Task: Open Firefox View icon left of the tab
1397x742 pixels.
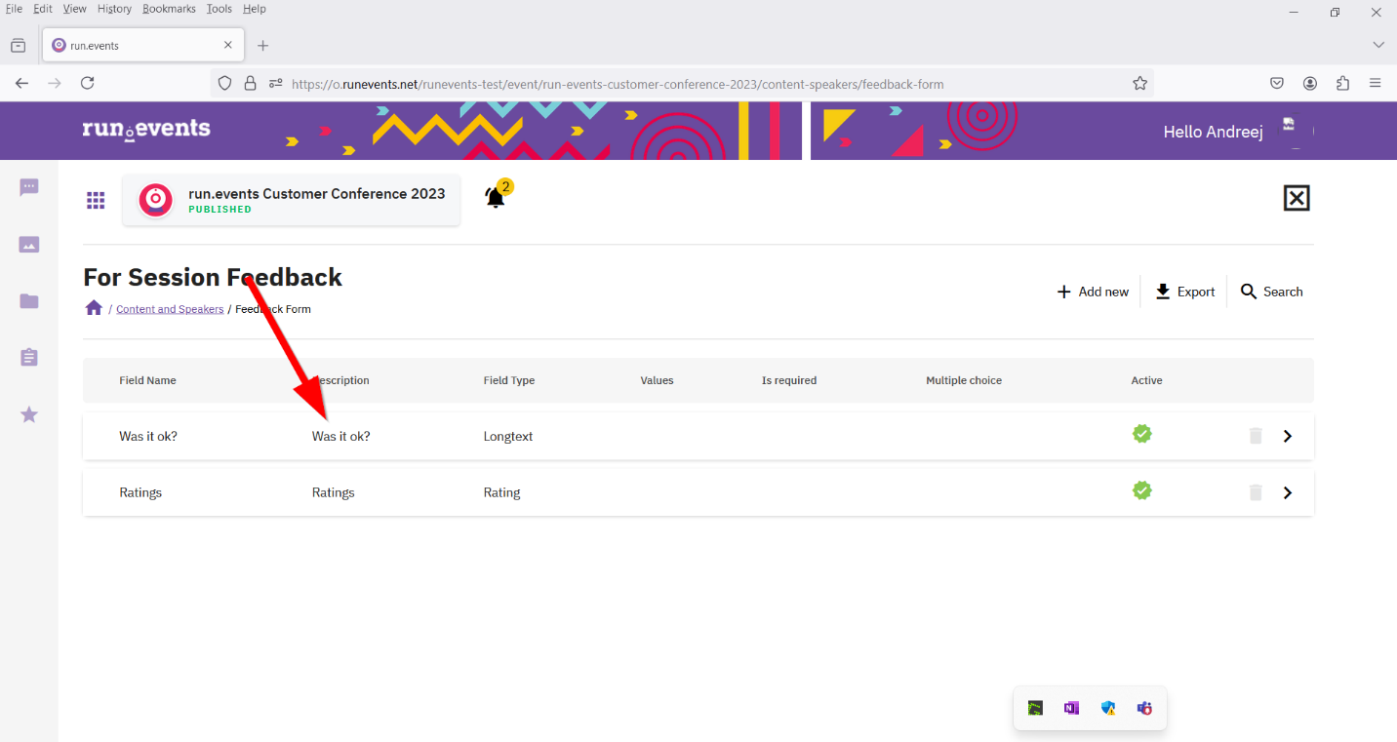Action: point(18,46)
